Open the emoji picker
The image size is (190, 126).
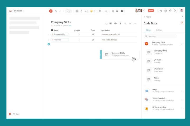117,11
